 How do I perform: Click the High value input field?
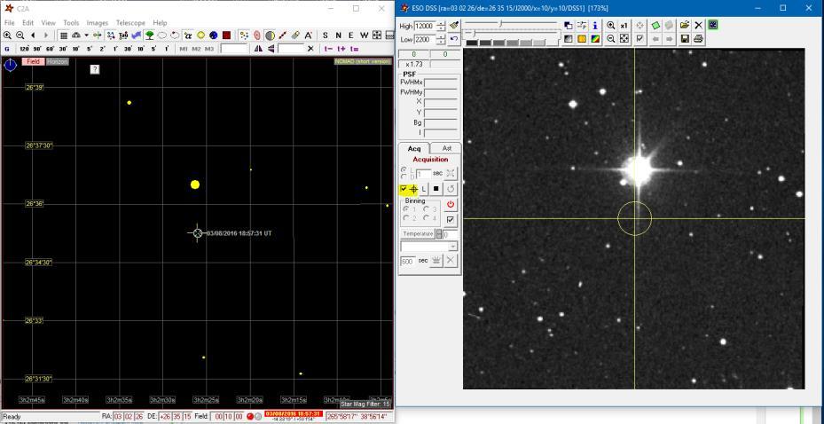click(425, 26)
